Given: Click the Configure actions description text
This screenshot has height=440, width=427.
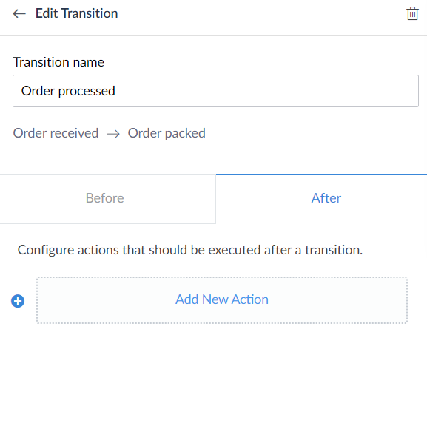Looking at the screenshot, I should pyautogui.click(x=190, y=250).
